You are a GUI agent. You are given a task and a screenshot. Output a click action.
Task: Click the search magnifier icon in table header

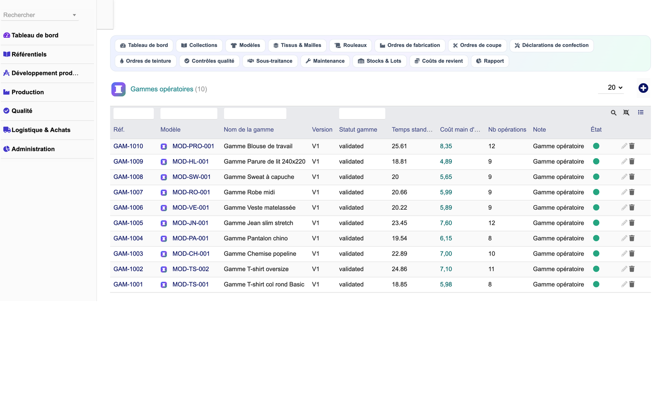(613, 113)
